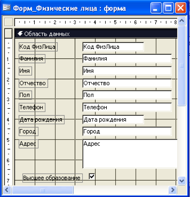Screen dimensions: 190x197
Task: Click the horizontal scrollbar thumb
Action: [x=43, y=190]
